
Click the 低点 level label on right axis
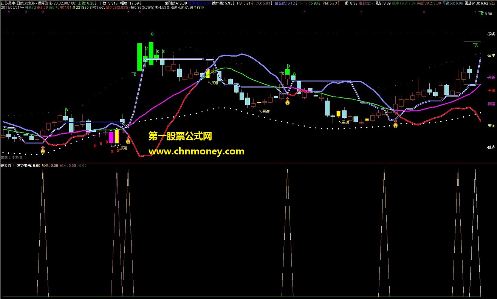pos(491,147)
